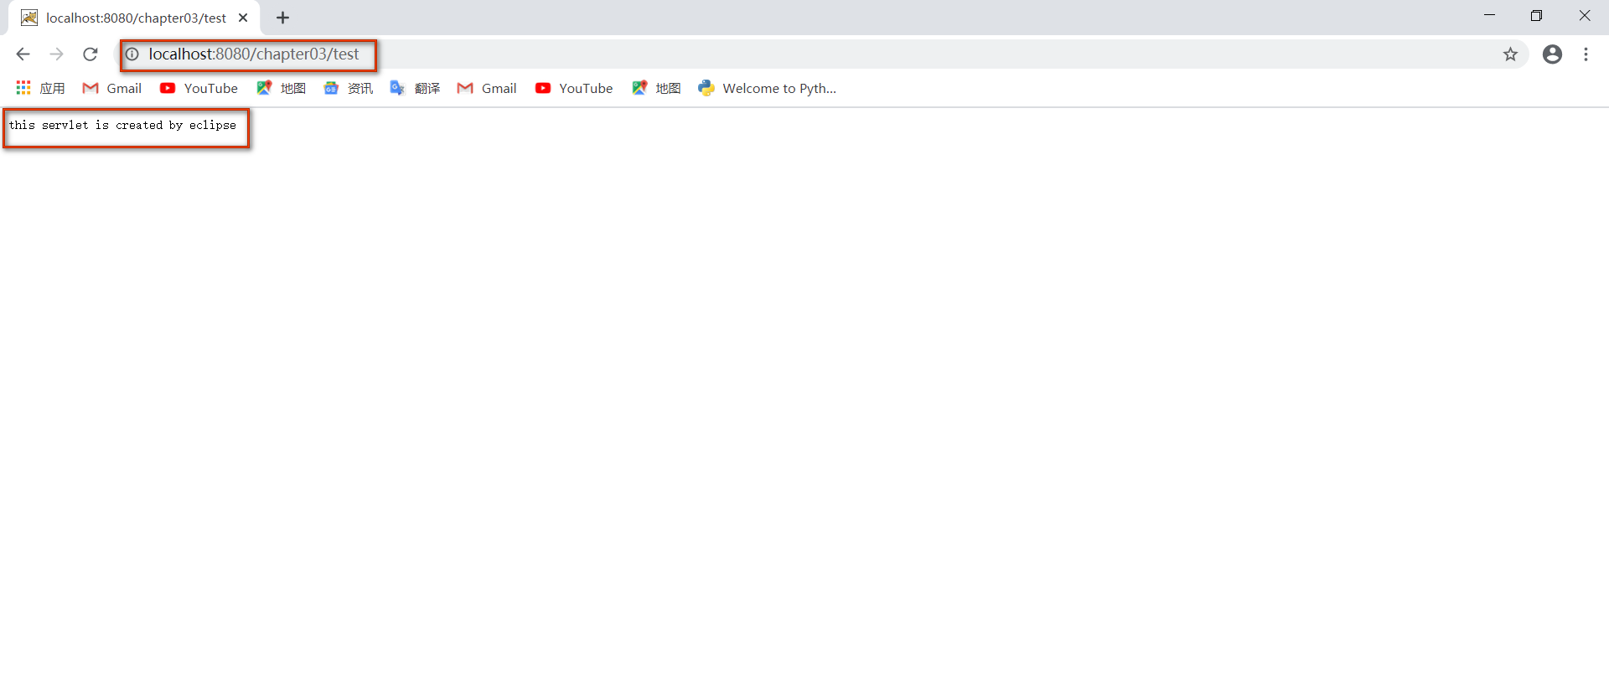Open the 资讯 news bookmark
1609x687 pixels.
[349, 88]
